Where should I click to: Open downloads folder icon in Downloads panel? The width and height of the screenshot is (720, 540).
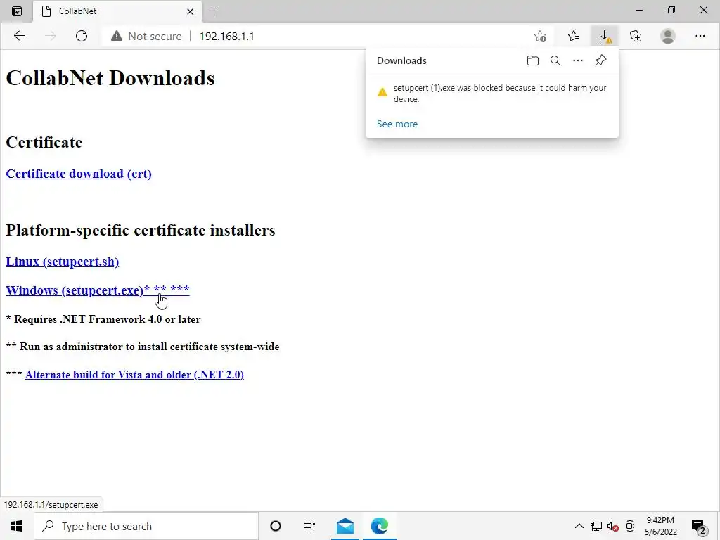(533, 60)
